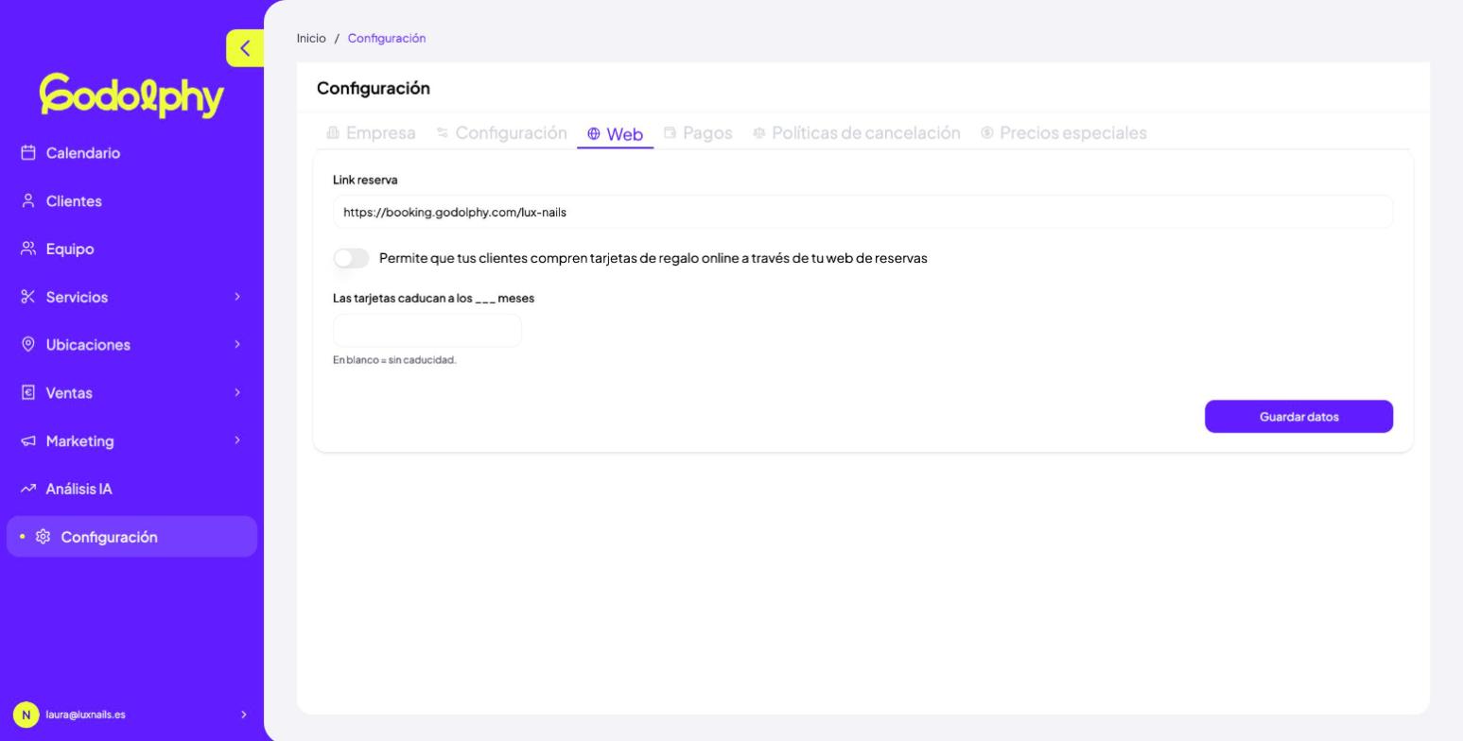Go to Inicio via breadcrumb
Screen dimensions: 1463x741
(x=311, y=39)
